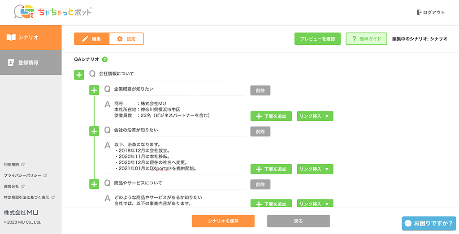Click the green help icon beside QAシナリオ
This screenshot has height=234, width=459.
point(105,59)
